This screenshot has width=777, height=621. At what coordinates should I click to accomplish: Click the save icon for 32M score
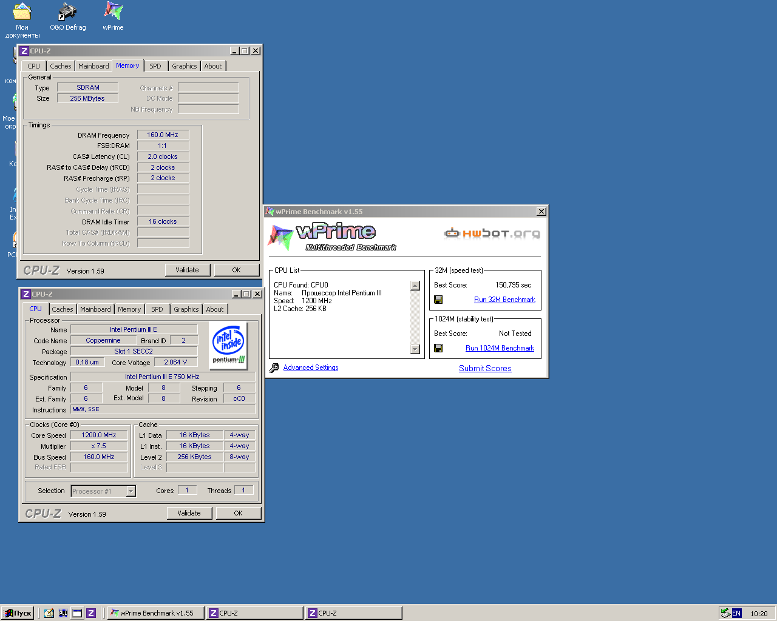tap(438, 300)
